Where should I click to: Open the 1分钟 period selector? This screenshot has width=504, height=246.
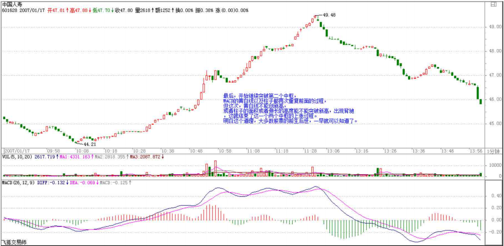coord(494,150)
